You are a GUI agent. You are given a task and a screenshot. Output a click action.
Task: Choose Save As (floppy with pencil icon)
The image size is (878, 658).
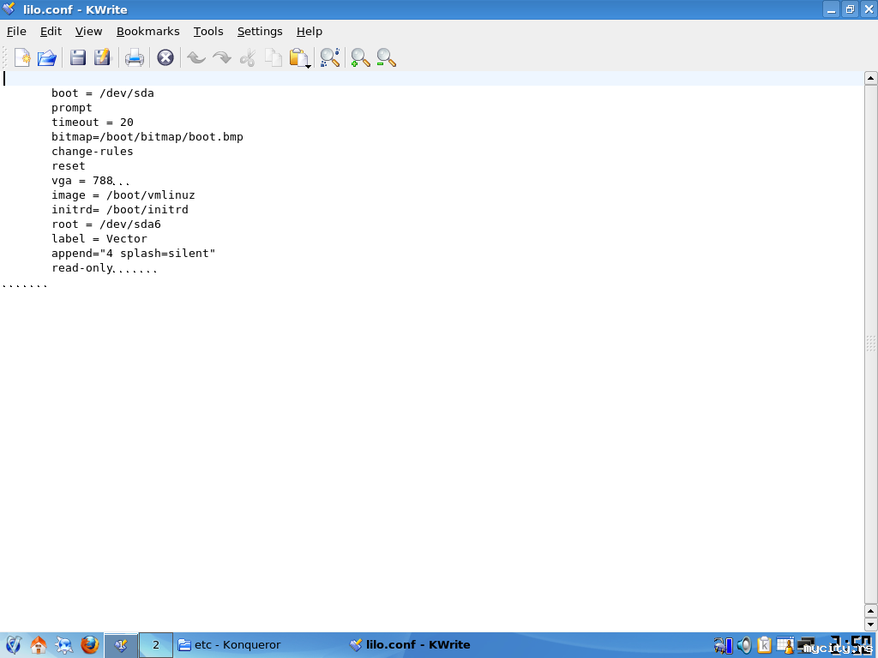[103, 57]
